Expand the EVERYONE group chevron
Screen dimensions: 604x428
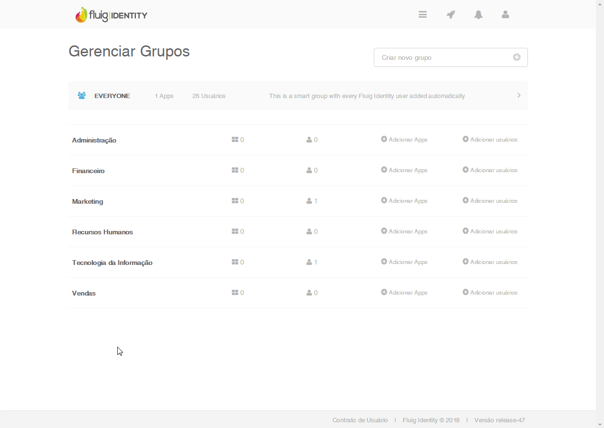click(x=519, y=96)
